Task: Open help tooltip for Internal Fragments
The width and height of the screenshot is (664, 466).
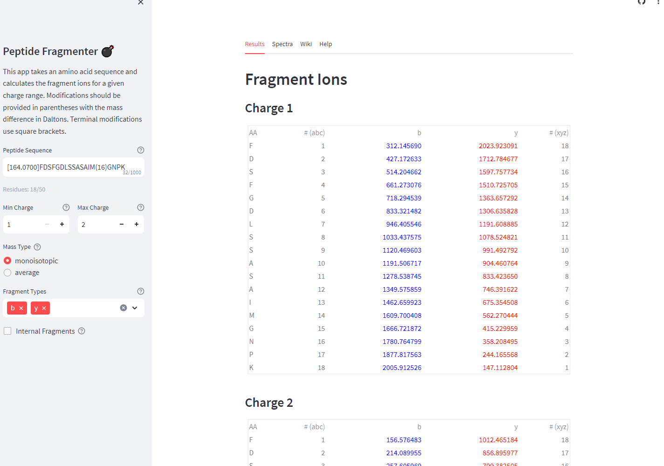Action: point(82,331)
